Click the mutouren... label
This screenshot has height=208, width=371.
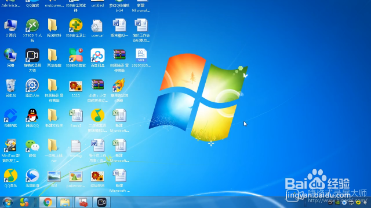[54, 5]
